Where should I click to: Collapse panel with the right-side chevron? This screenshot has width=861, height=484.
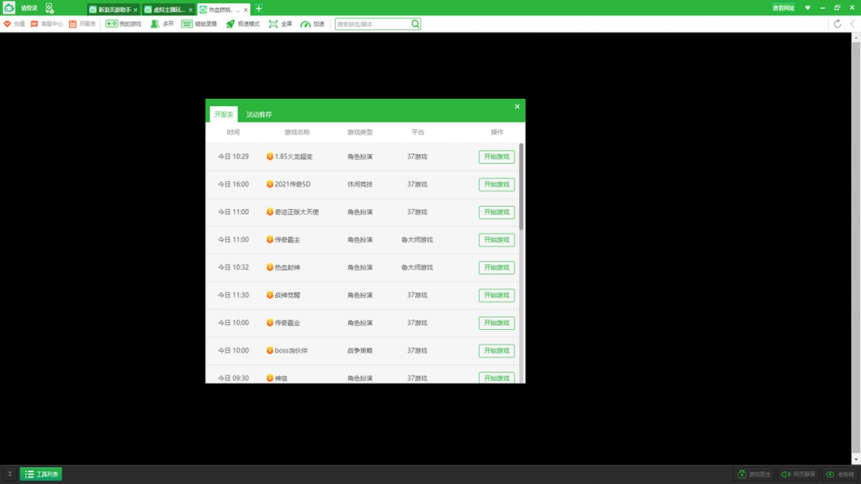tap(852, 24)
